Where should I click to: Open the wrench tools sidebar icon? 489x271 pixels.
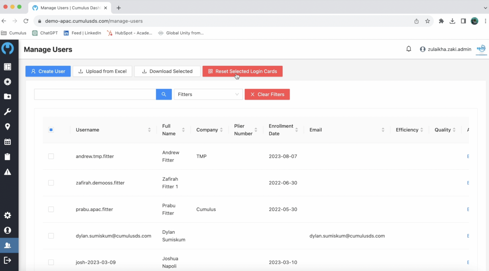pyautogui.click(x=8, y=112)
